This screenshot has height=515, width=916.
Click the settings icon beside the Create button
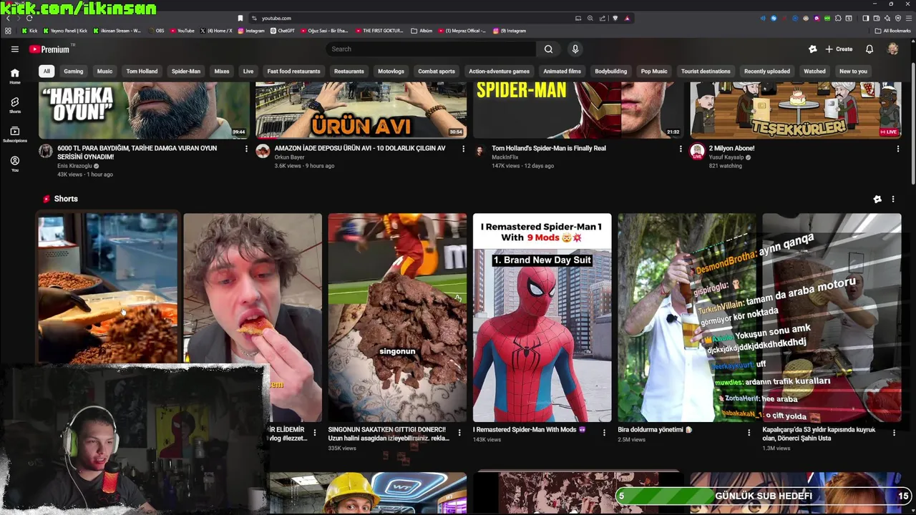pyautogui.click(x=812, y=49)
